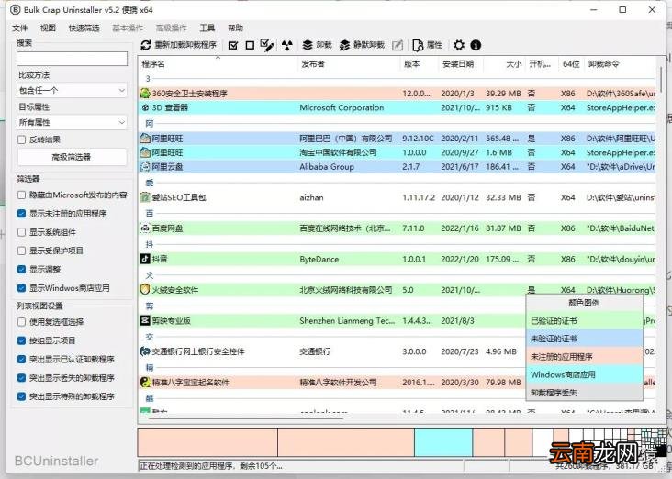Click the 高级筛选器 button
Image resolution: width=672 pixels, height=479 pixels.
tap(72, 157)
